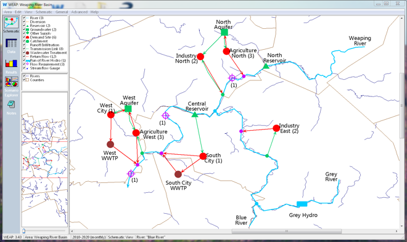Open the Area menu

8,12
